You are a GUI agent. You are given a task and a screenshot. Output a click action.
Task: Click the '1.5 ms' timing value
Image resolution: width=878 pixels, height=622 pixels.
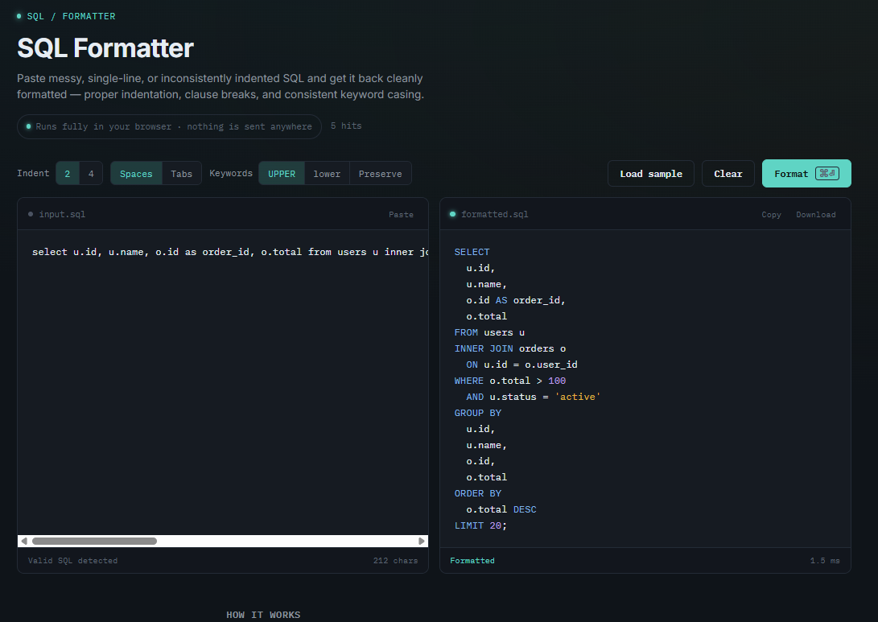coord(825,560)
